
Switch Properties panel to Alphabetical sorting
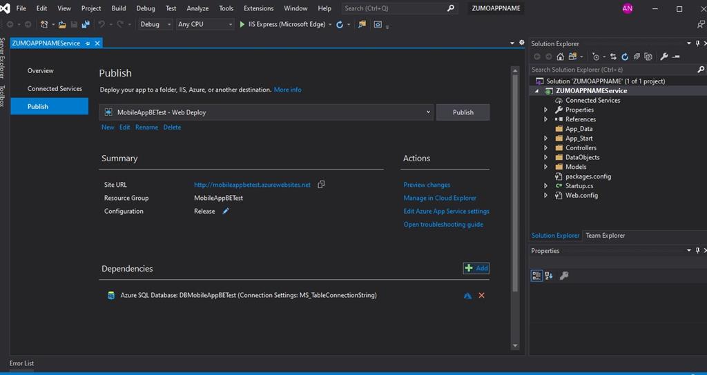(549, 276)
